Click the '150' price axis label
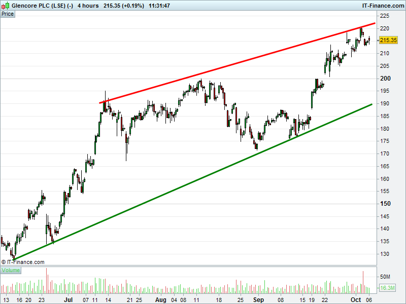 (385, 204)
